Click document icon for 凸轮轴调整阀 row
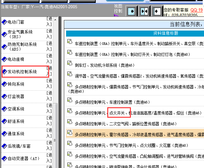This screenshot has width=204, height=168. tap(70, 154)
